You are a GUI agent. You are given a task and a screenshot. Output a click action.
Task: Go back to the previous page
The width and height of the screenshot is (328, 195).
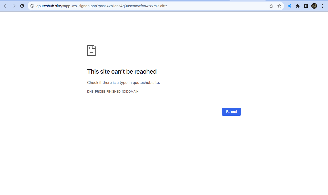[x=6, y=6]
